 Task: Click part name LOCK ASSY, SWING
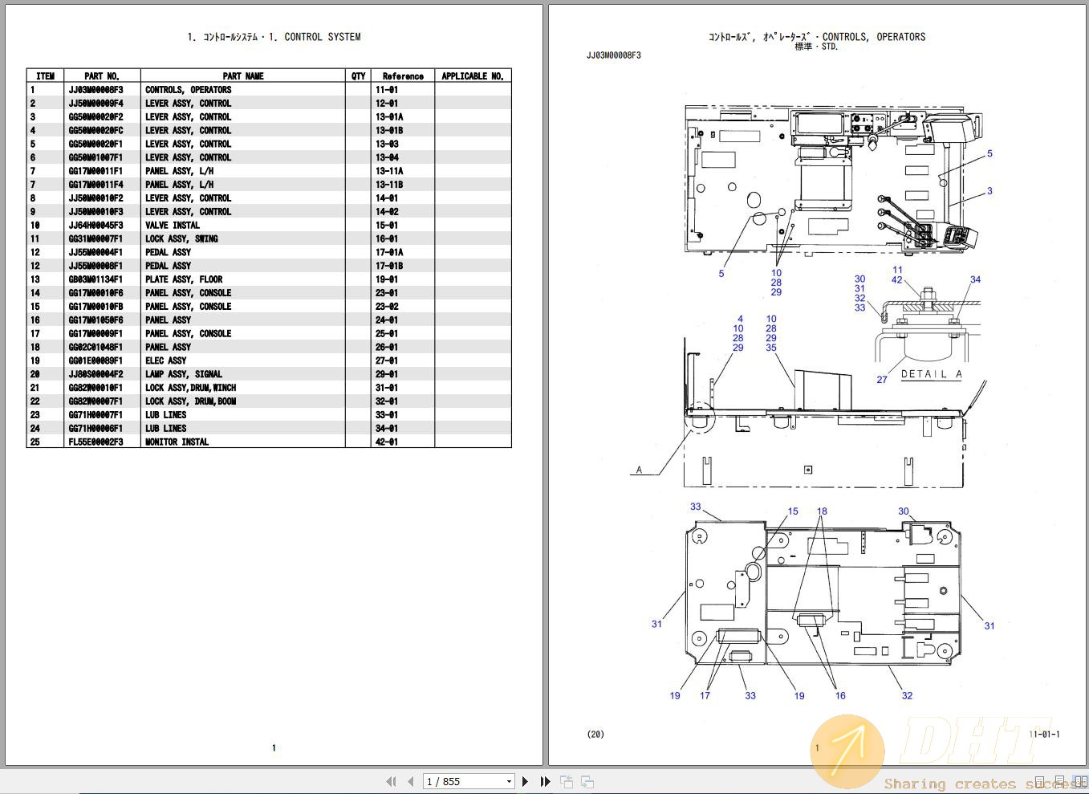(181, 239)
